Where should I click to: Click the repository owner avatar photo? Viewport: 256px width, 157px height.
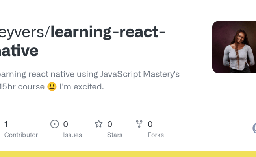point(234,47)
